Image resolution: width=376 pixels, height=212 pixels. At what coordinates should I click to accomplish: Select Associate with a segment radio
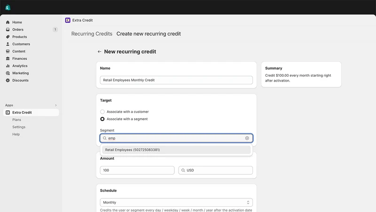102,119
